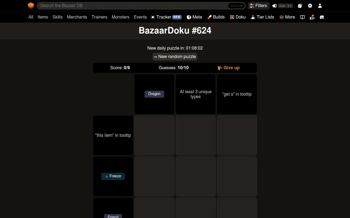Open the Discord icon link
350x218 pixels.
tap(322, 17)
